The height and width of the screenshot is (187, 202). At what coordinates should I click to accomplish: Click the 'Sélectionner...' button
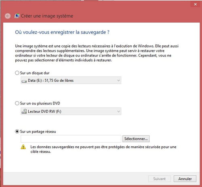(136, 139)
